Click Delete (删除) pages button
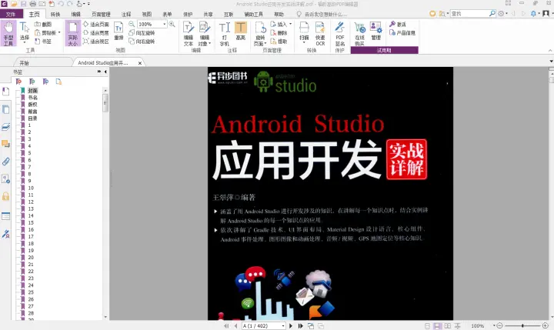 (x=279, y=32)
